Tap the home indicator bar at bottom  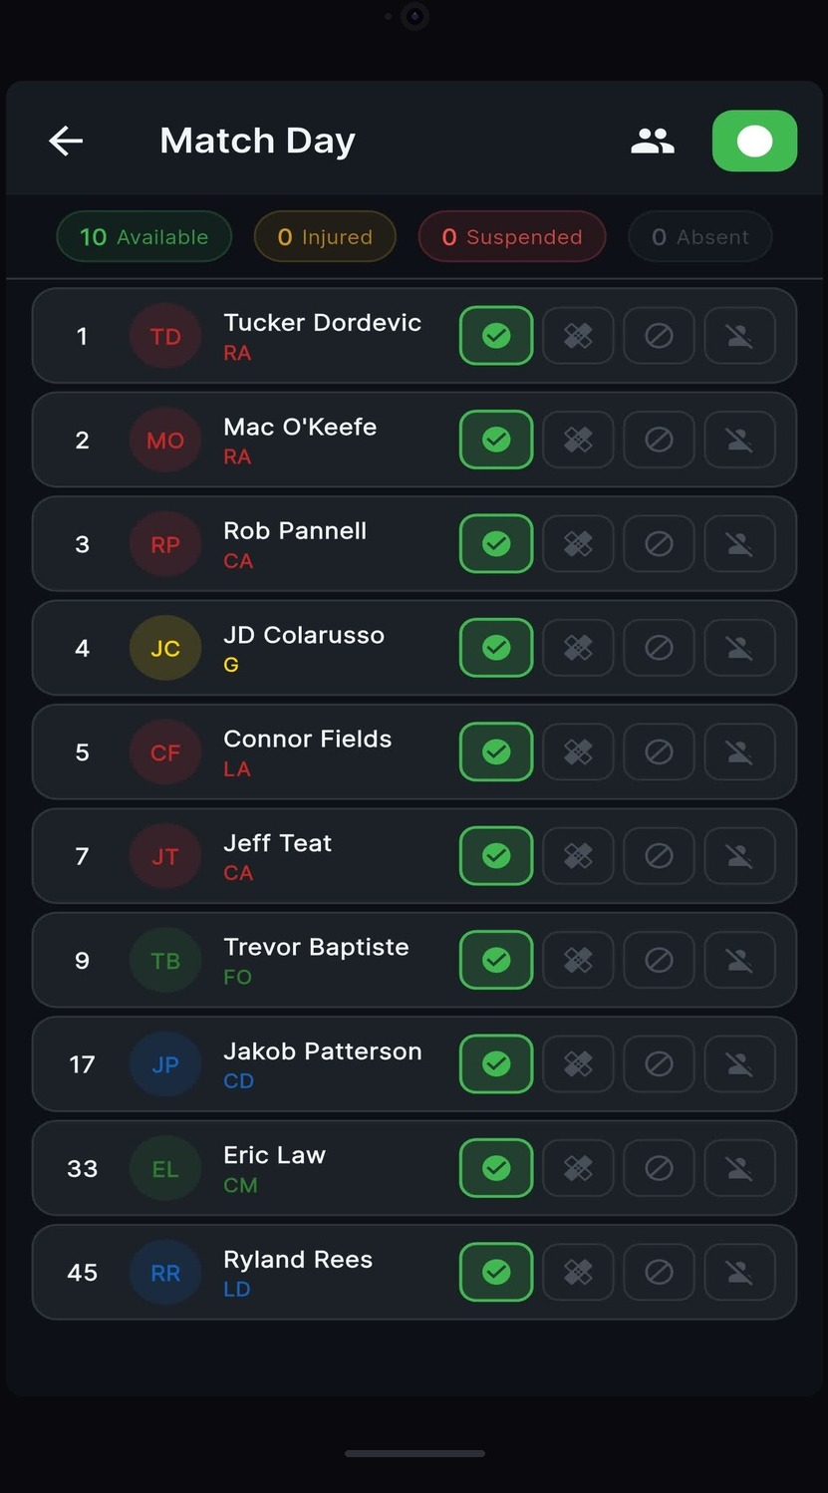coord(414,1452)
